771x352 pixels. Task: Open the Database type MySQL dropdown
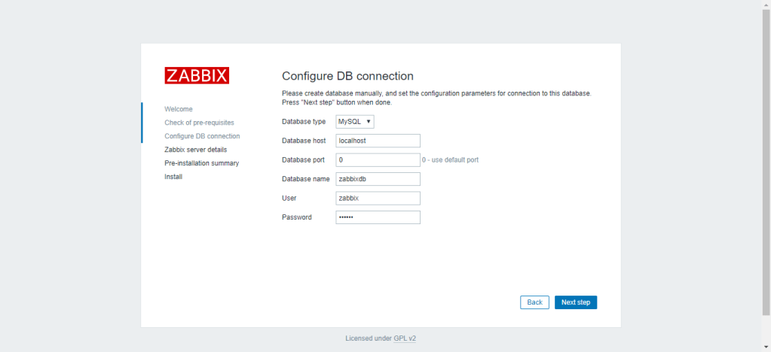(x=355, y=121)
